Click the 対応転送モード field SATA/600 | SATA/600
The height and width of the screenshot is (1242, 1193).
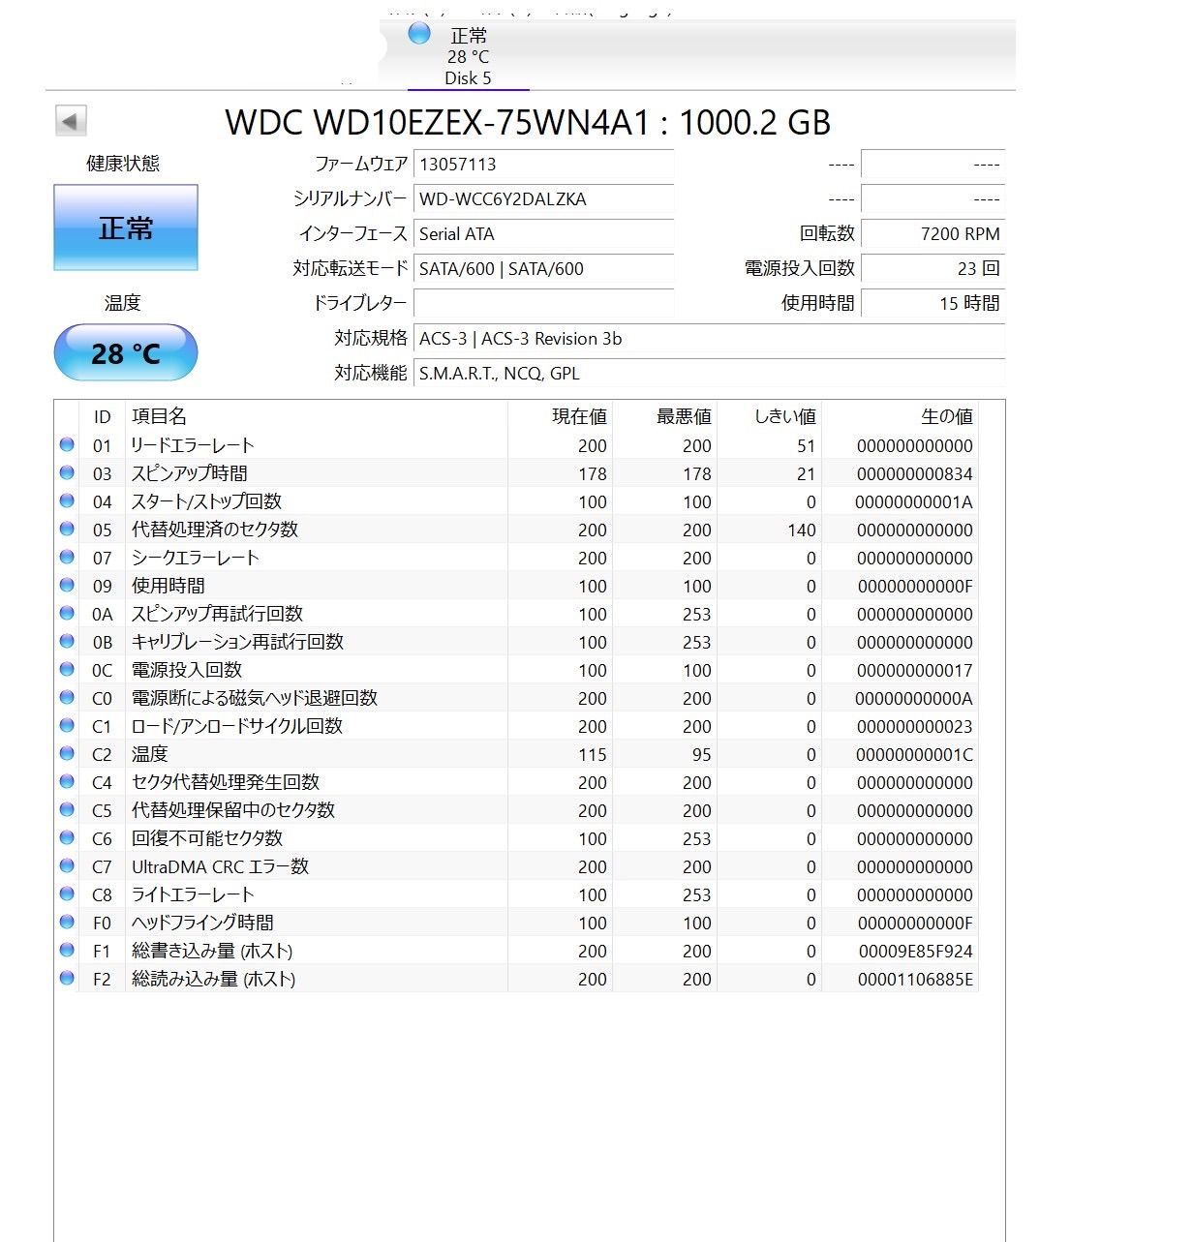(x=543, y=268)
